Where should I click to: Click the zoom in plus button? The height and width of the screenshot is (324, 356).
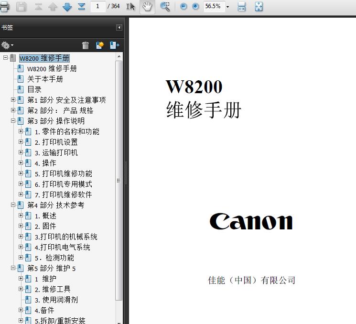pos(195,6)
